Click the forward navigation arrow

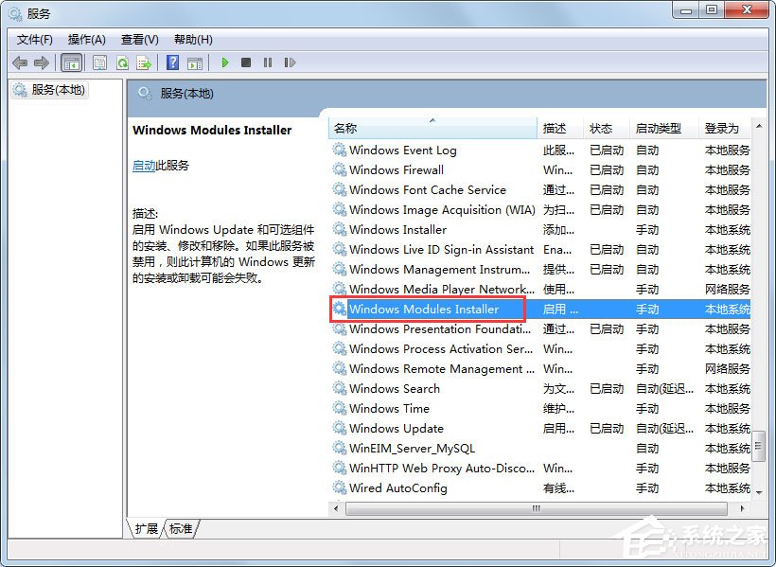pos(42,62)
